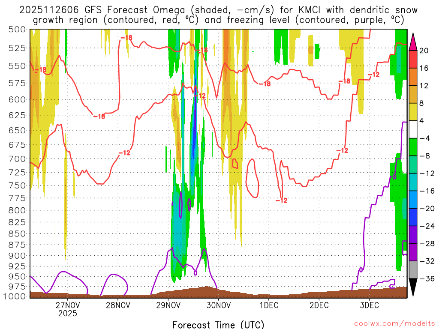The height and width of the screenshot is (329, 439).
Task: Click the red 16 to 20 colorbar swatch
Action: pos(413,59)
